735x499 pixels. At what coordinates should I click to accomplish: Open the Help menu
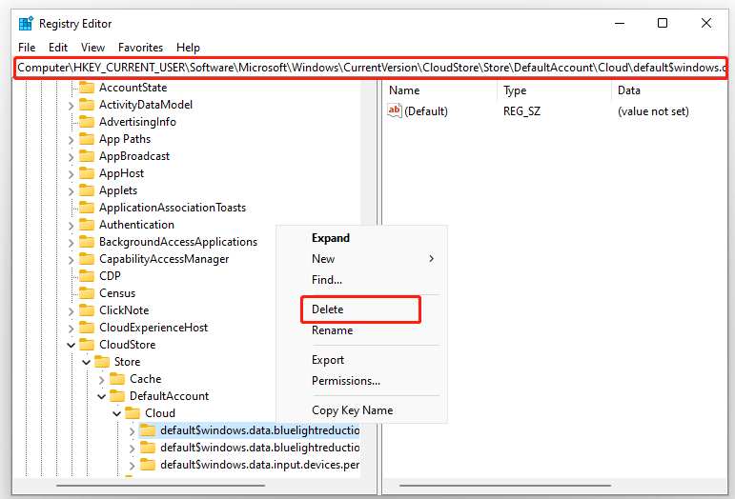point(188,48)
